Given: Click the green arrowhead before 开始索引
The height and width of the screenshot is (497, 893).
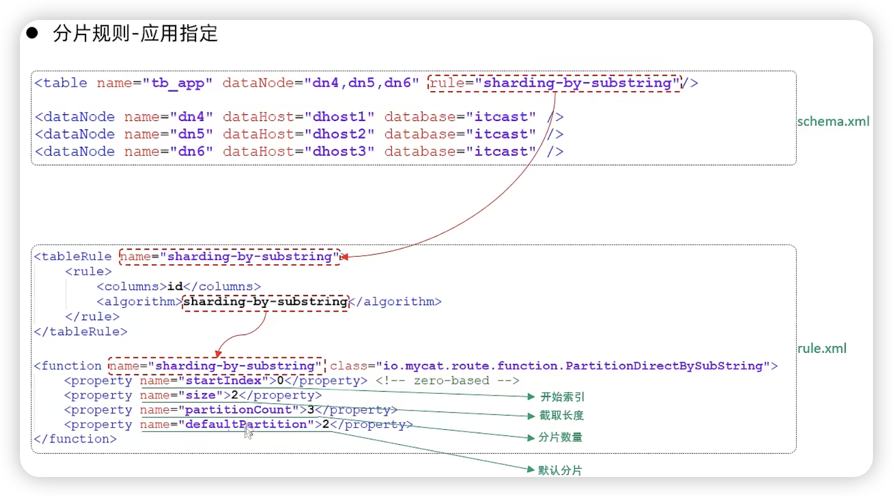Looking at the screenshot, I should tap(530, 397).
